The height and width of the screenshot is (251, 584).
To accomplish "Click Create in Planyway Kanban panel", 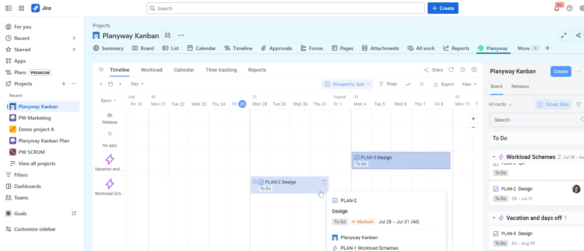I will 561,72.
